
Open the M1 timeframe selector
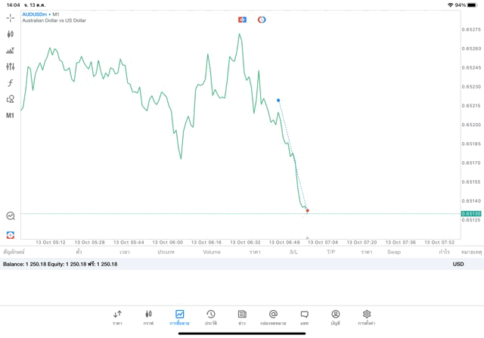tap(10, 116)
